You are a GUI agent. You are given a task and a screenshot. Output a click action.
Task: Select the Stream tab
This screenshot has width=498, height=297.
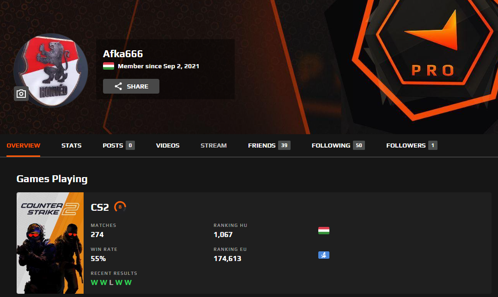[x=214, y=145]
